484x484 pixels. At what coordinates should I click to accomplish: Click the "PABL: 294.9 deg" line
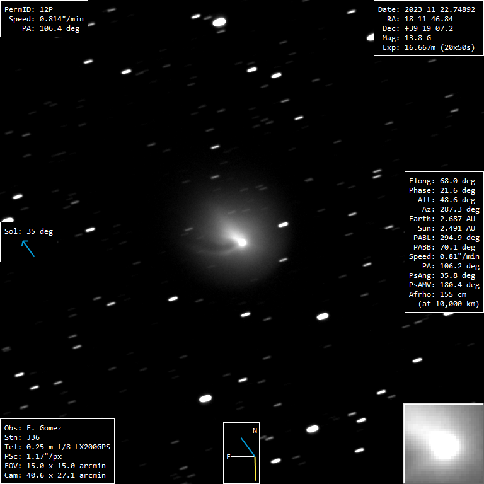pyautogui.click(x=446, y=238)
